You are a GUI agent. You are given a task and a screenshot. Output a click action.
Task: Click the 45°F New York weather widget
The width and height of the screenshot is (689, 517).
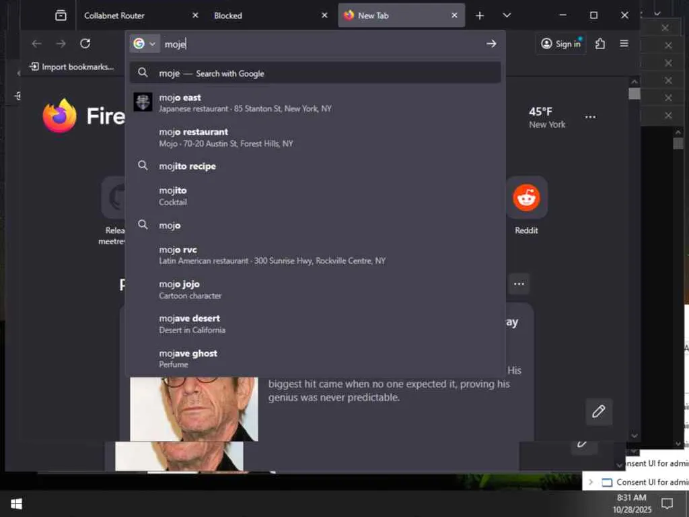click(547, 117)
